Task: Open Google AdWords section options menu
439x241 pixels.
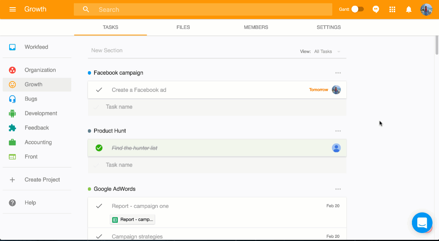Action: pos(338,189)
